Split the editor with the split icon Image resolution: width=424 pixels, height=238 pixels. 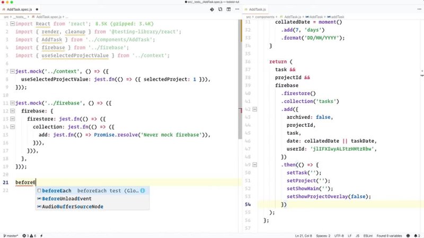pos(229,10)
